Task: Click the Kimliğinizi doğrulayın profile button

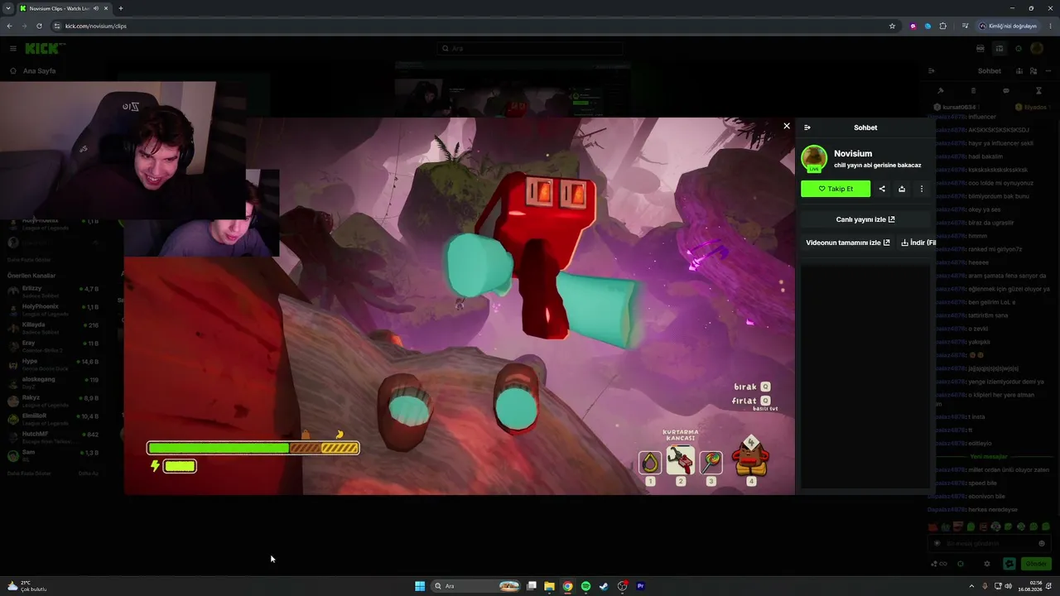Action: 1007,26
